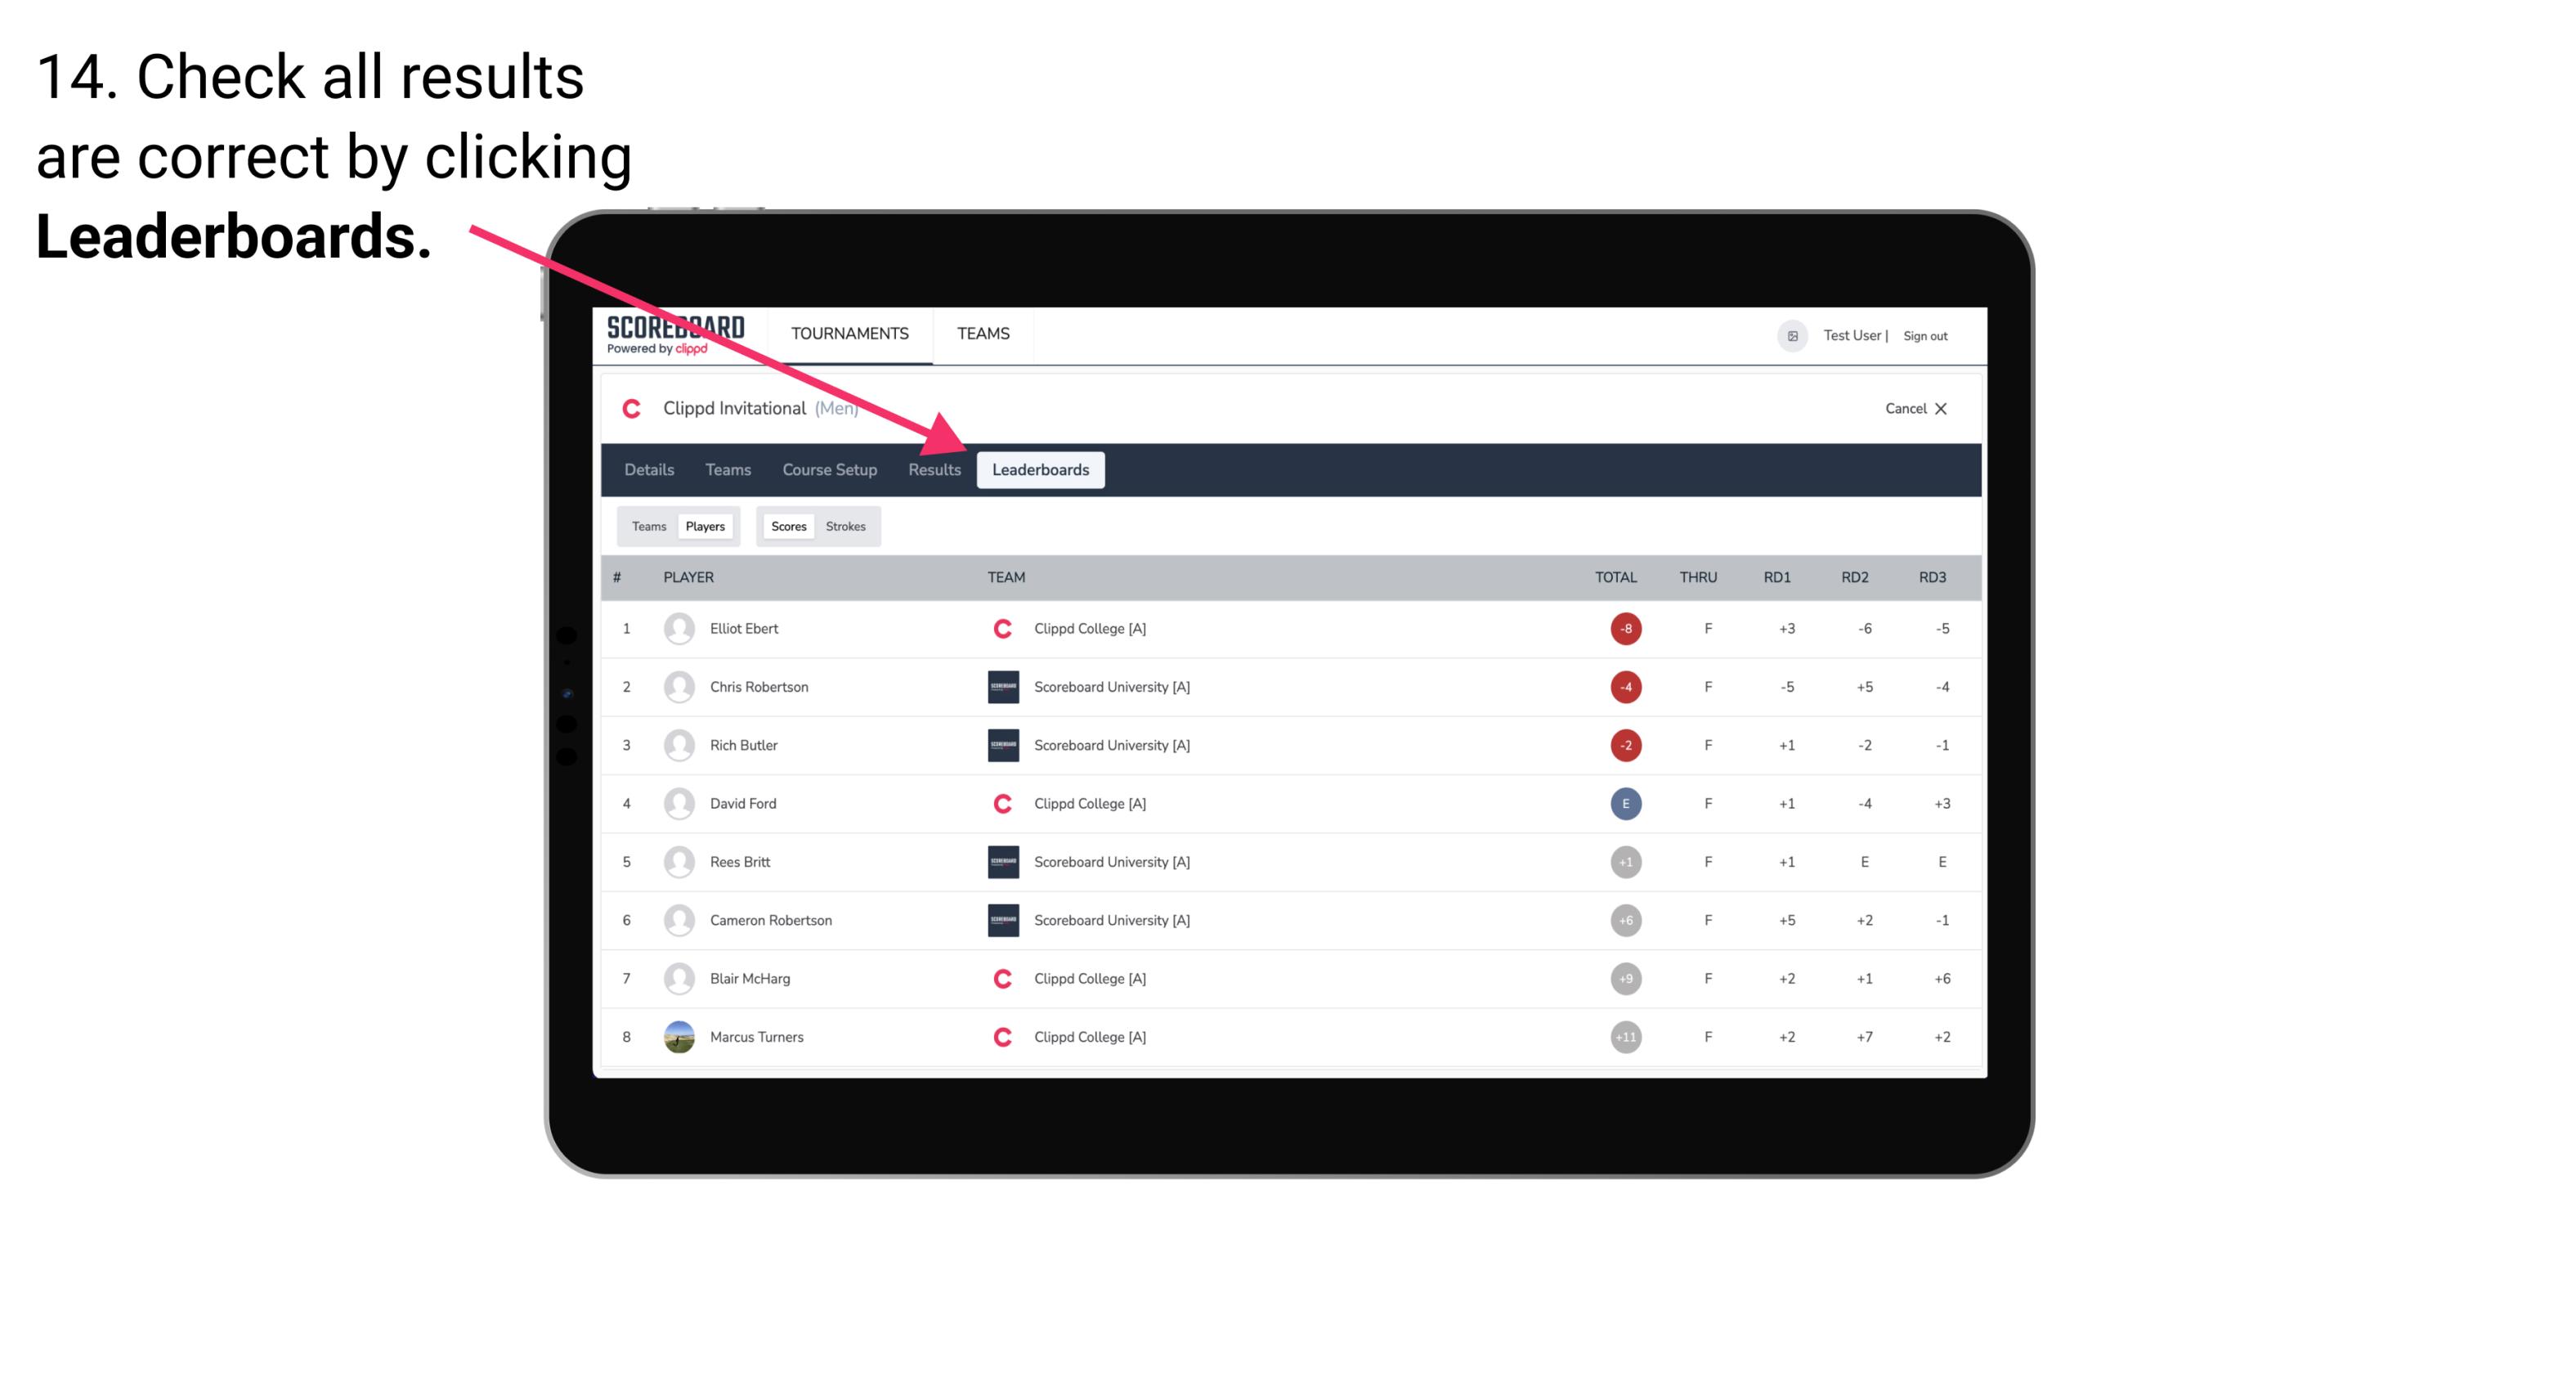
Task: Select the Leaderboards tab
Action: click(1041, 471)
